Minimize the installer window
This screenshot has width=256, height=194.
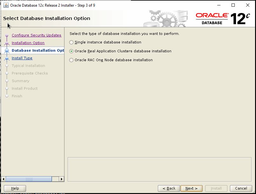219,5
